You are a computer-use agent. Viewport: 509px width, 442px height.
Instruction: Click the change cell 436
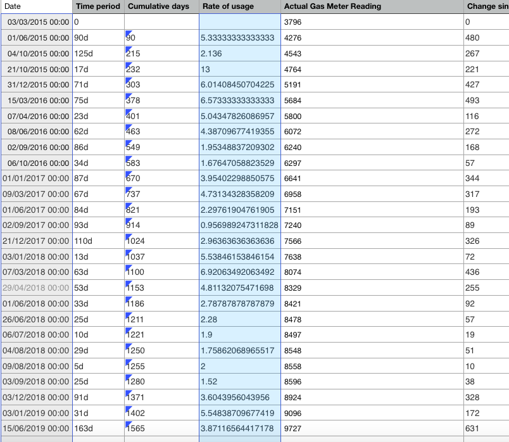click(x=486, y=272)
